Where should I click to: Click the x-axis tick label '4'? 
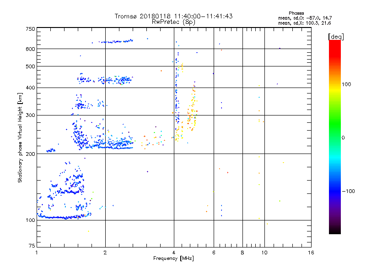coord(174,253)
